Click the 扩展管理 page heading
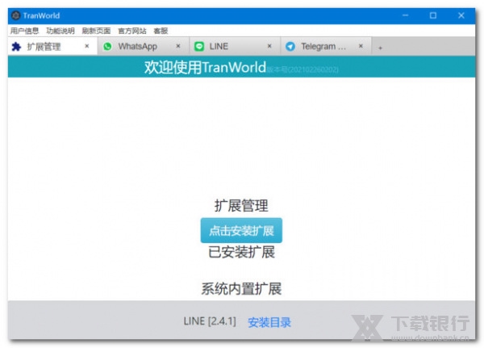Viewport: 484px width, 348px height. coord(241,205)
